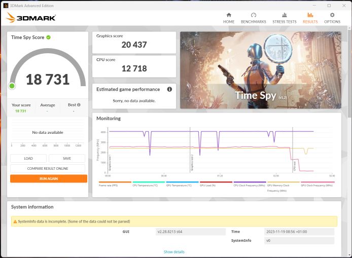Toggle CPU Temperature legend swatch
Image resolution: width=352 pixels, height=258 pixels.
[149, 182]
